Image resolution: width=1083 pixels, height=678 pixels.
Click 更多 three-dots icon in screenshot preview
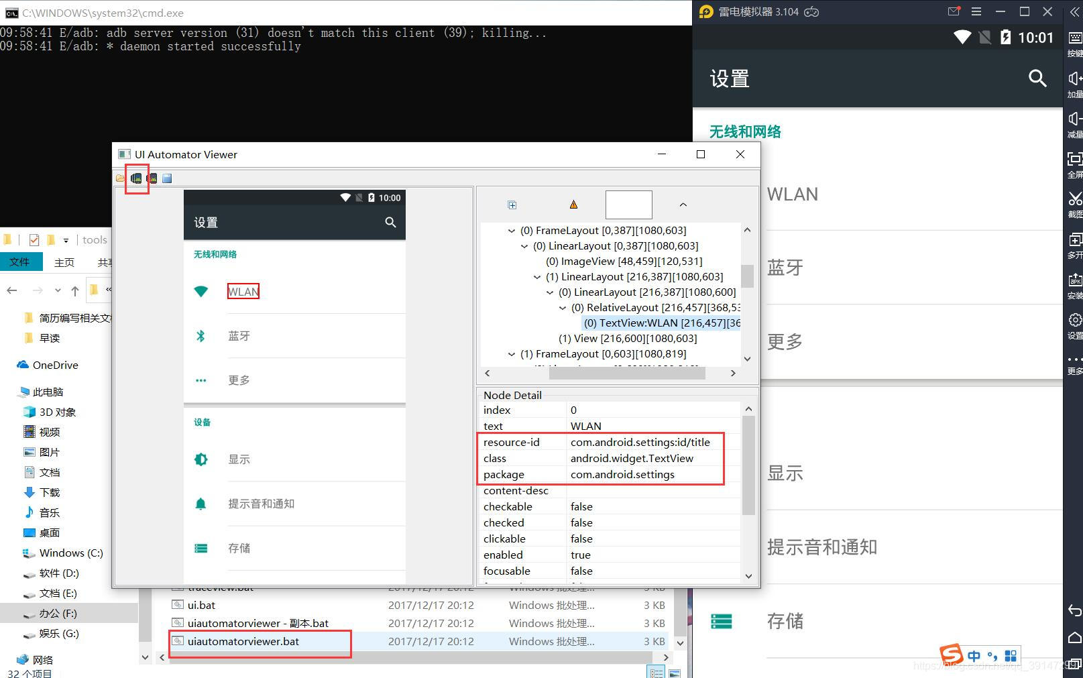tap(201, 380)
